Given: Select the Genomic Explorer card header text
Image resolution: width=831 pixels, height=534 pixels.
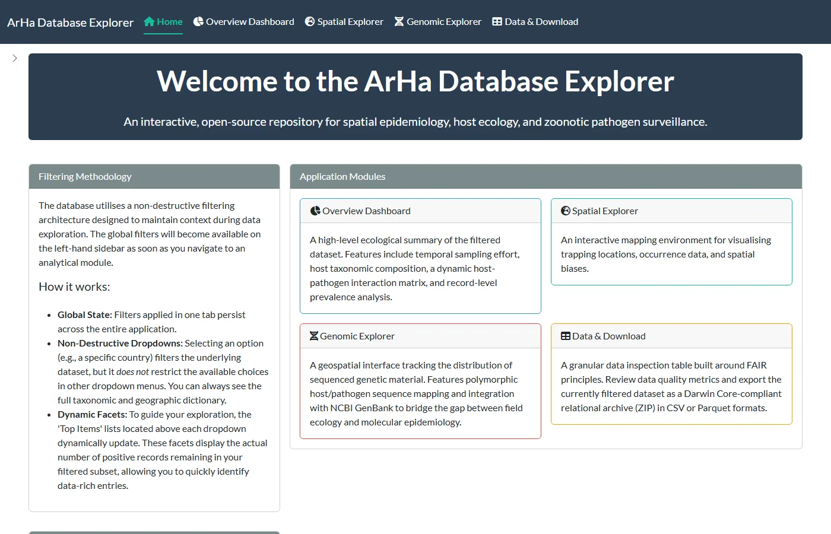Looking at the screenshot, I should 357,336.
